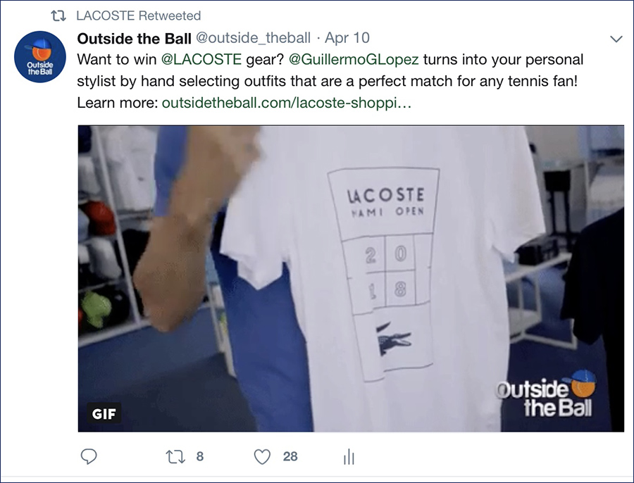The height and width of the screenshot is (483, 634).
Task: Retweet this Outside the Ball tweet
Action: click(x=175, y=457)
